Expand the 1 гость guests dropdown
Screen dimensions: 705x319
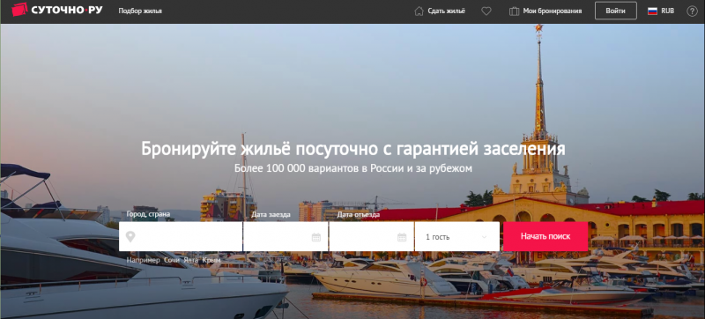[456, 236]
